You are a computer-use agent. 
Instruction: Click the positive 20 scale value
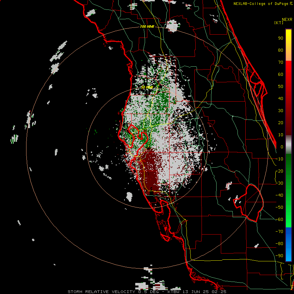[281, 123]
